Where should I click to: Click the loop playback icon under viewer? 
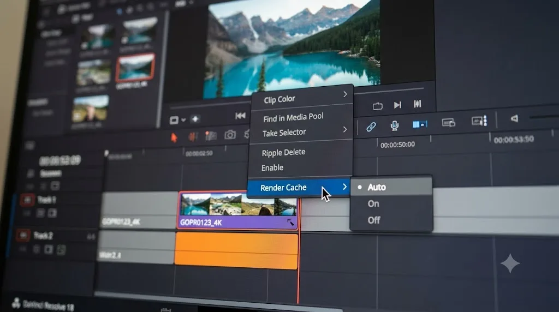378,106
